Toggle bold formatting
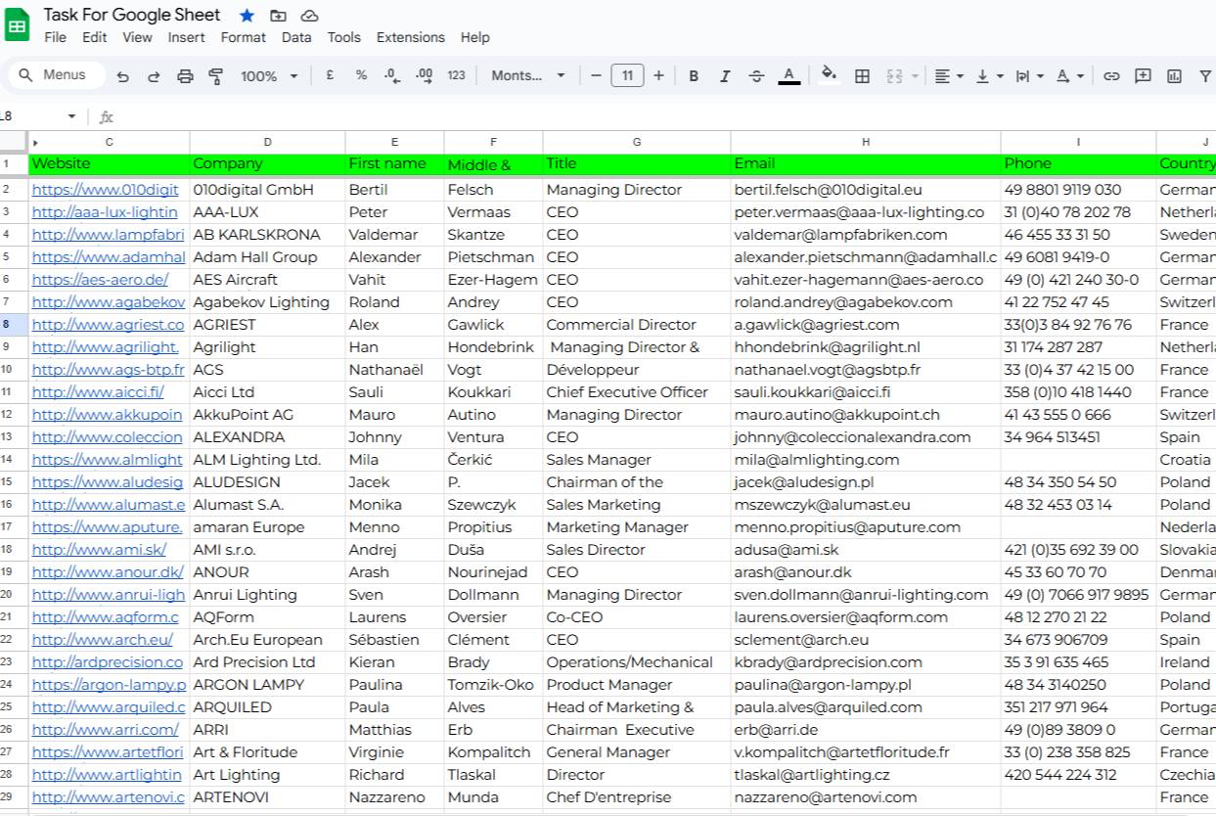Screen dimensions: 1216x816 [x=694, y=76]
